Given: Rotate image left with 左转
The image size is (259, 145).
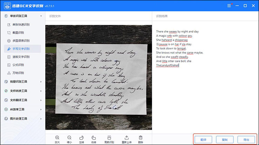Looking at the screenshot, I should tap(81, 137).
